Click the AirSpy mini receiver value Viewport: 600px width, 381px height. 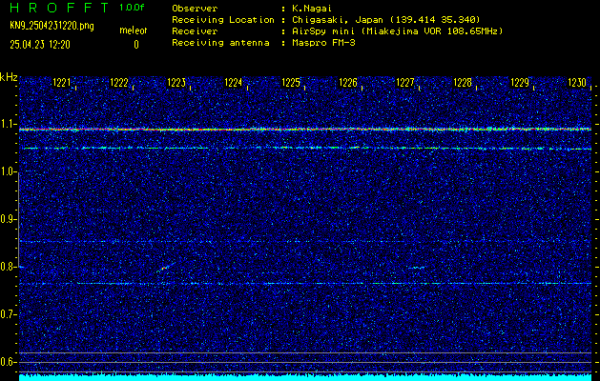coord(398,31)
